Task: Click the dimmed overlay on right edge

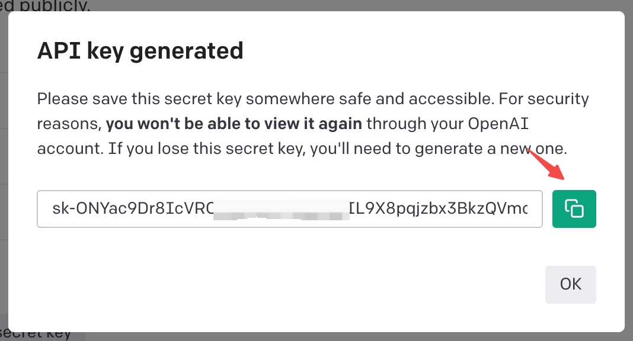Action: [x=629, y=169]
